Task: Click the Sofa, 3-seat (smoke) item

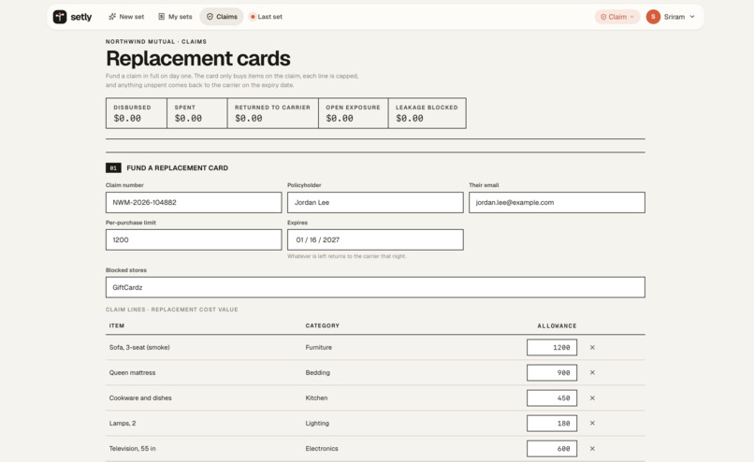Action: [139, 348]
